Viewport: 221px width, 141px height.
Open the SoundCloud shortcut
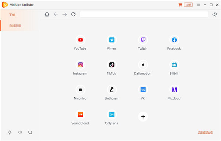80,115
